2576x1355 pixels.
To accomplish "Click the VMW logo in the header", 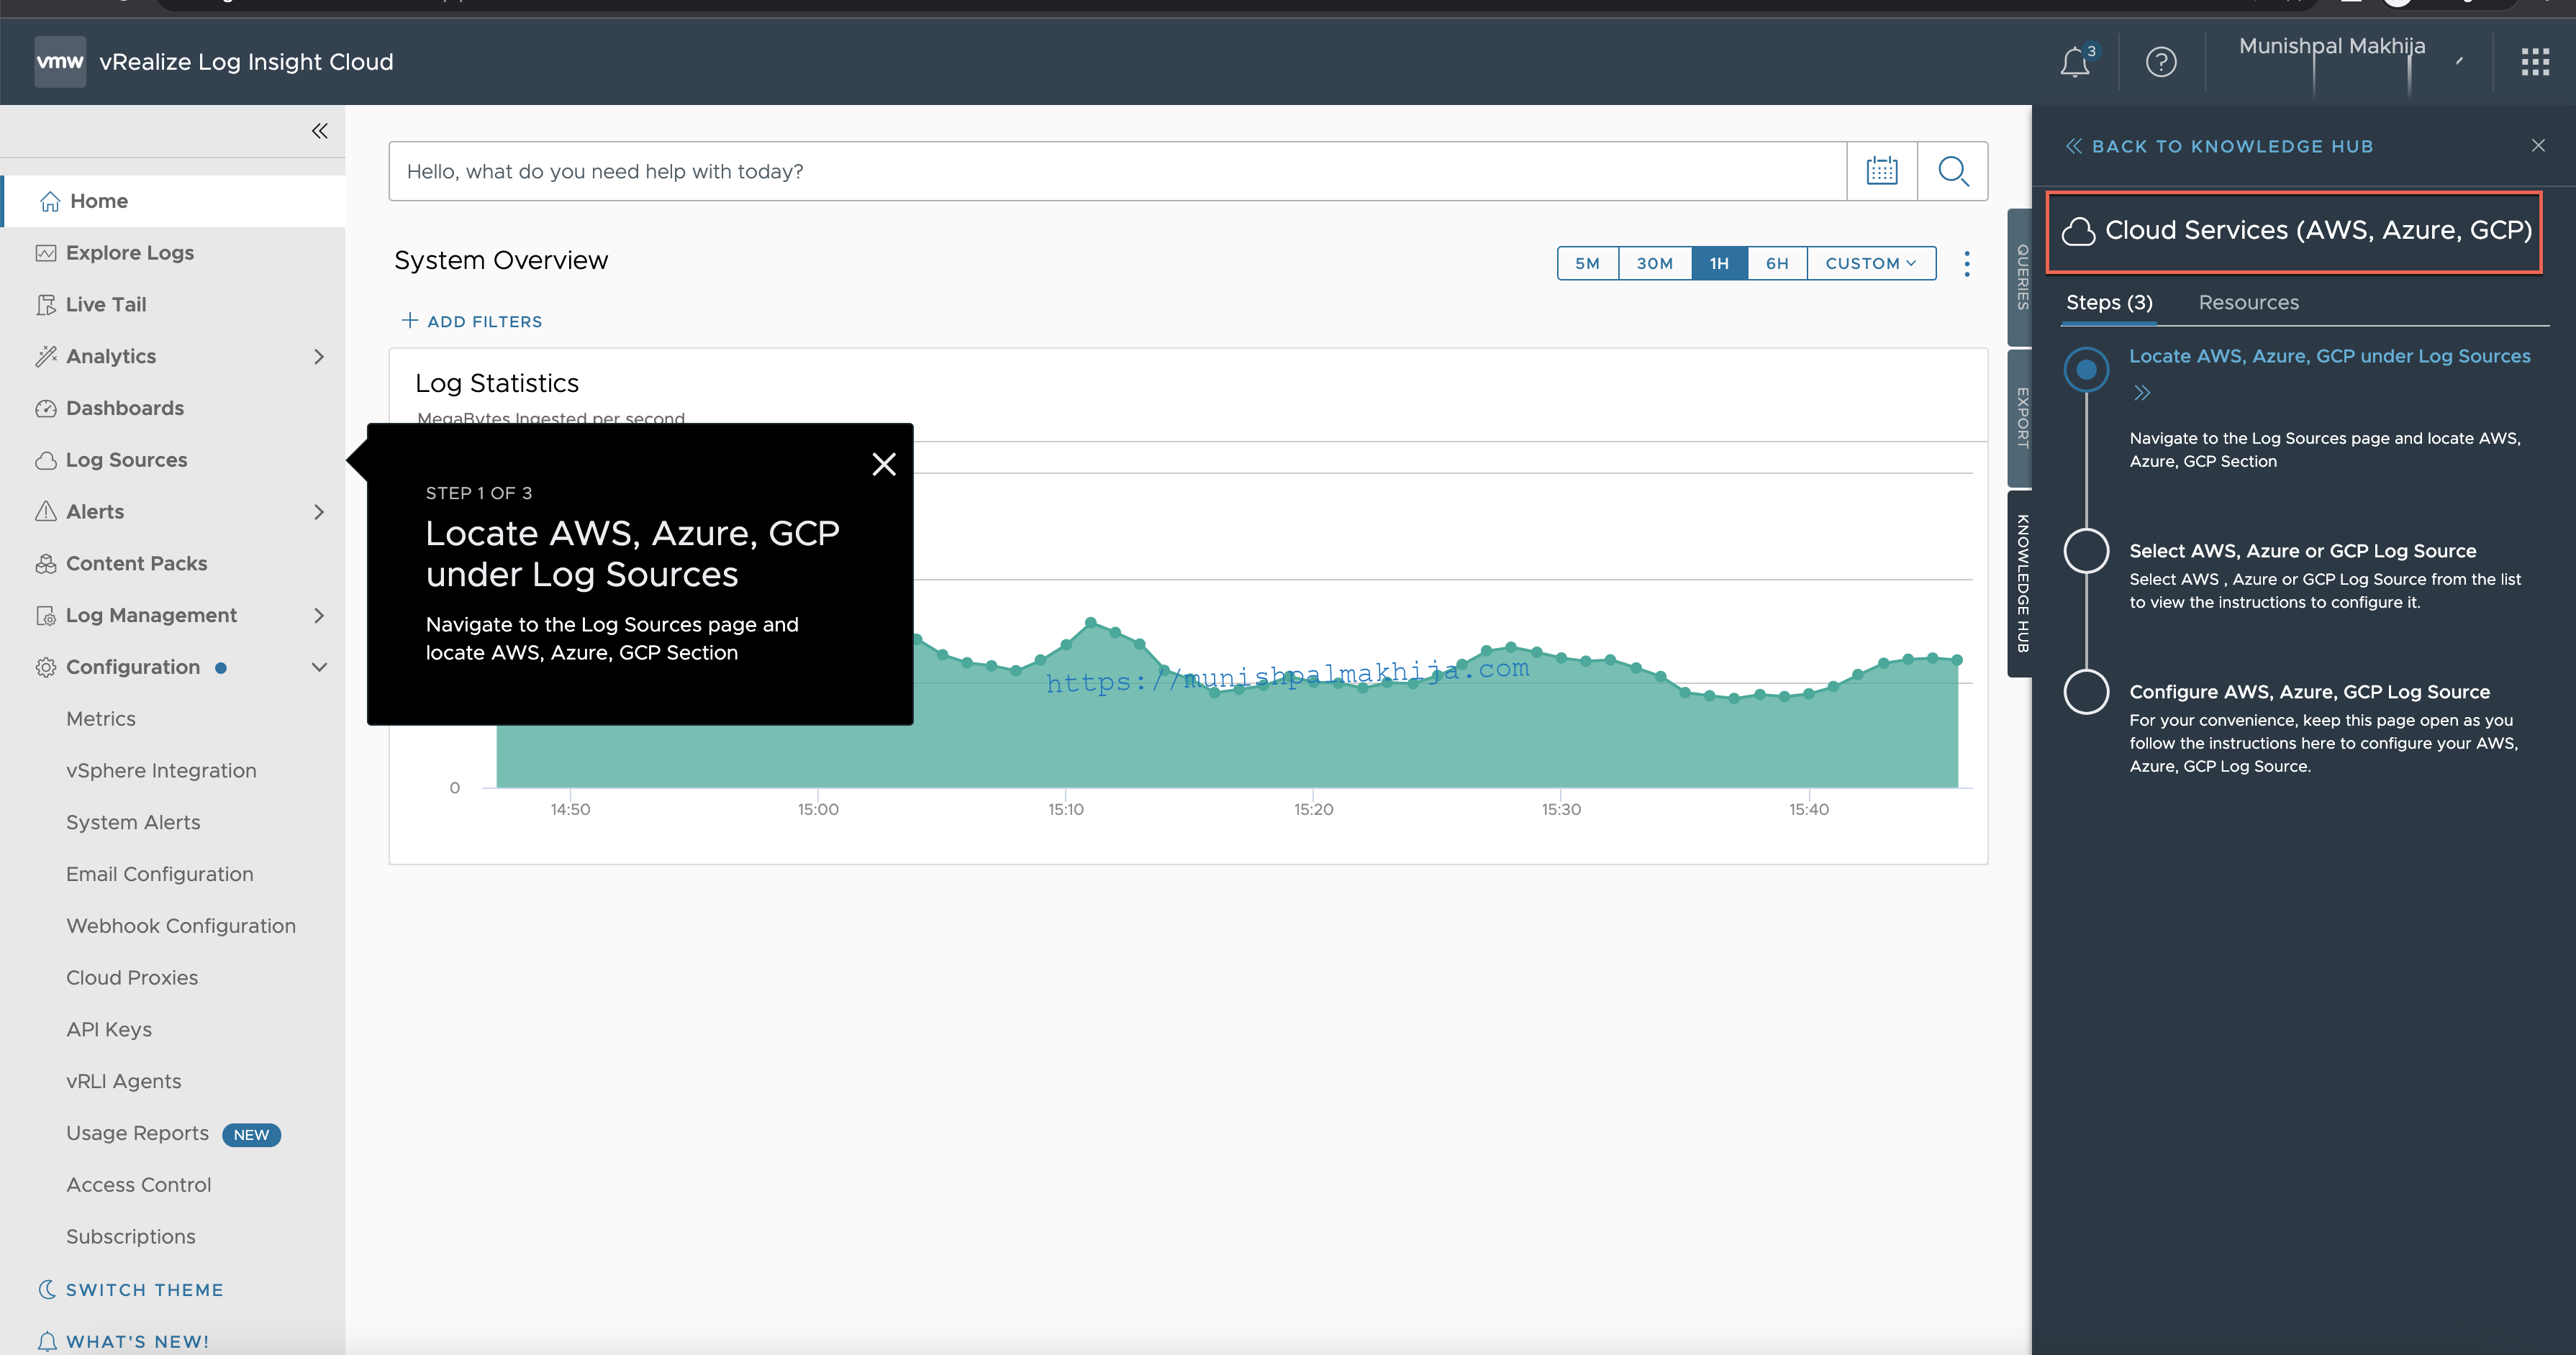I will (60, 62).
